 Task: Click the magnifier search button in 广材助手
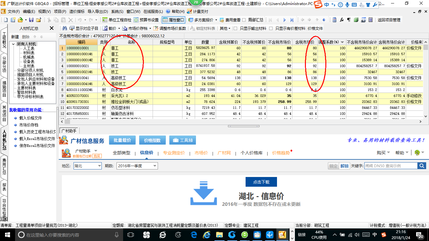(x=422, y=166)
